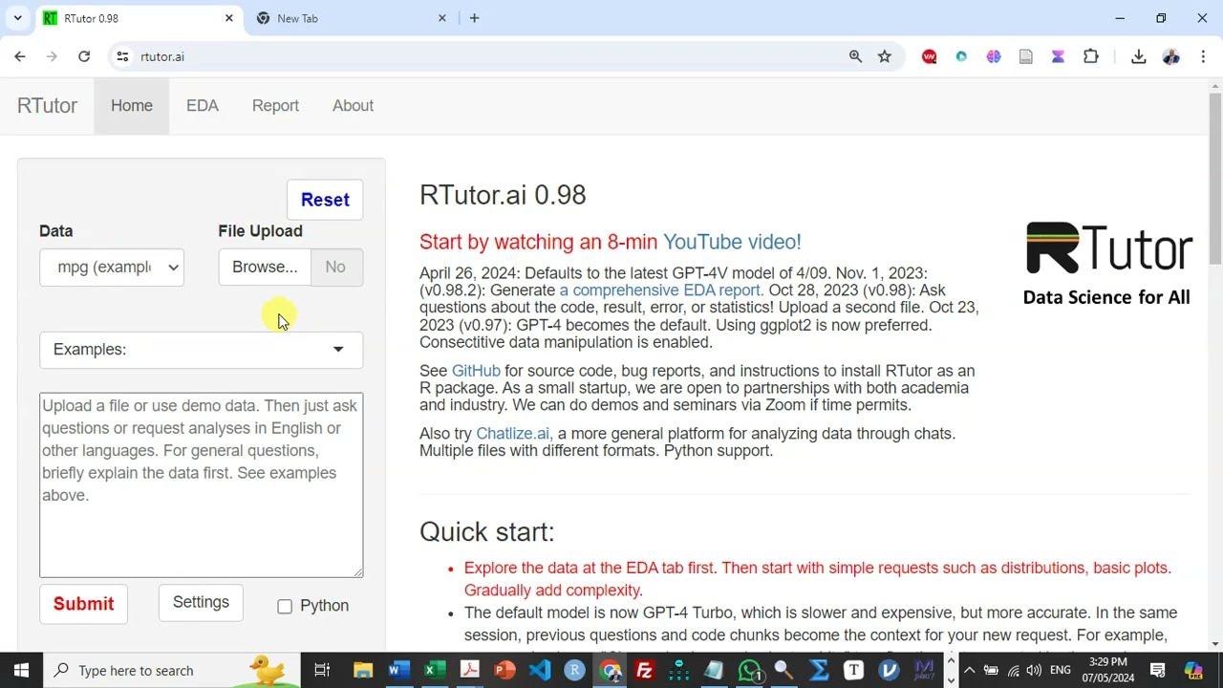Open Visual Studio Code from taskbar
The height and width of the screenshot is (688, 1223).
click(540, 670)
